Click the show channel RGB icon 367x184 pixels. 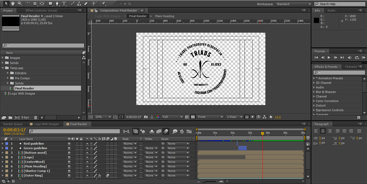pyautogui.click(x=158, y=117)
